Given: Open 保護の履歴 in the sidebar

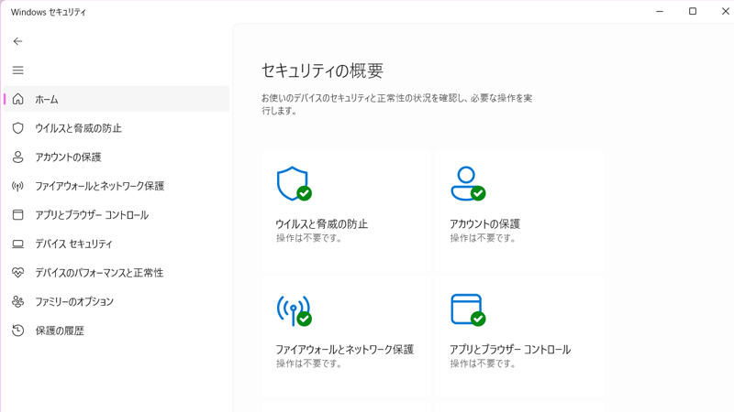Looking at the screenshot, I should (x=117, y=331).
